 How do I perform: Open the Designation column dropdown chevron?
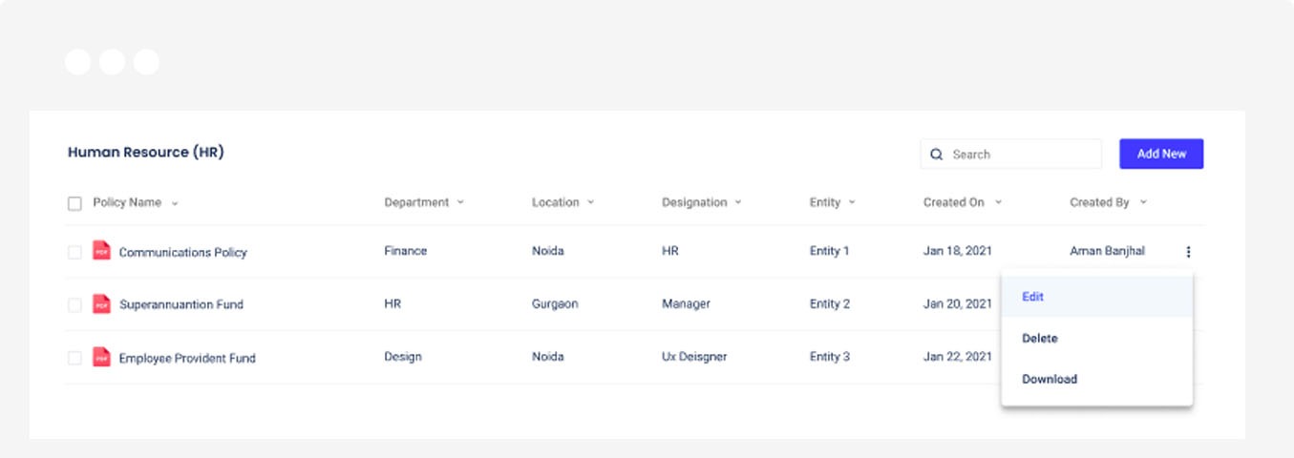click(738, 202)
